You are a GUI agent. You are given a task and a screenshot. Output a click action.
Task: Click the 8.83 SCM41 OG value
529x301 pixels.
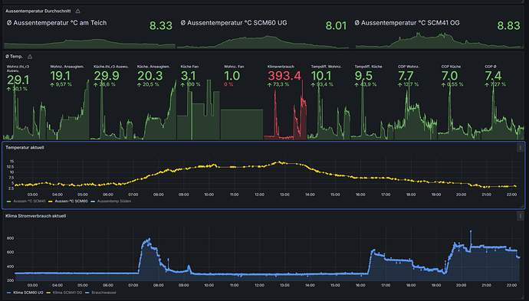[x=509, y=25]
